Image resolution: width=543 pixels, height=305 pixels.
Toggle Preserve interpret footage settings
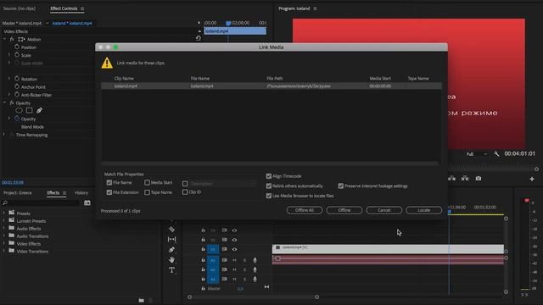click(x=341, y=186)
